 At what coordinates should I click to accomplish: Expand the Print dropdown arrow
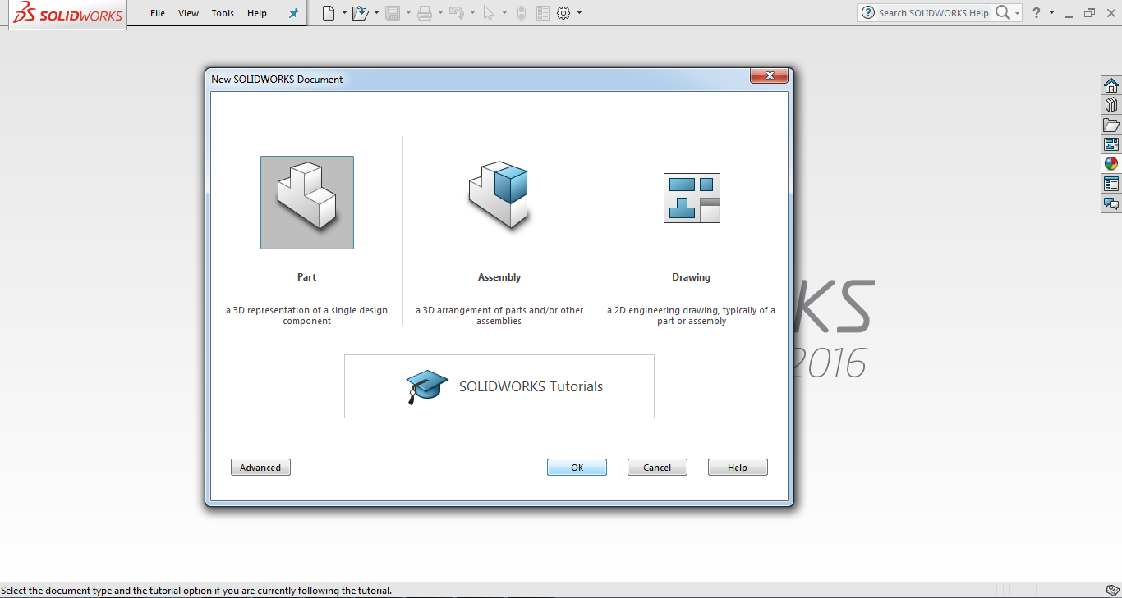[440, 13]
